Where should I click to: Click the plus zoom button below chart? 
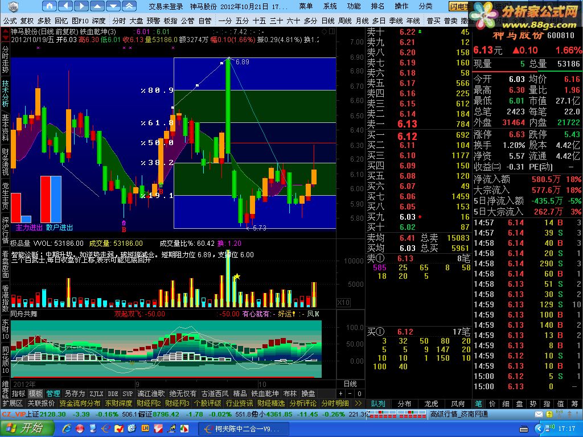pos(341,394)
